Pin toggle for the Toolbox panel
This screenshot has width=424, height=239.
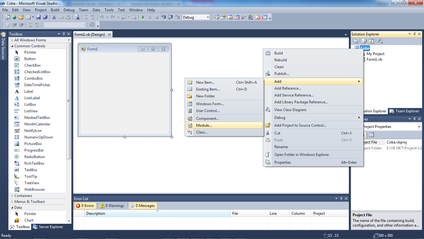64,34
